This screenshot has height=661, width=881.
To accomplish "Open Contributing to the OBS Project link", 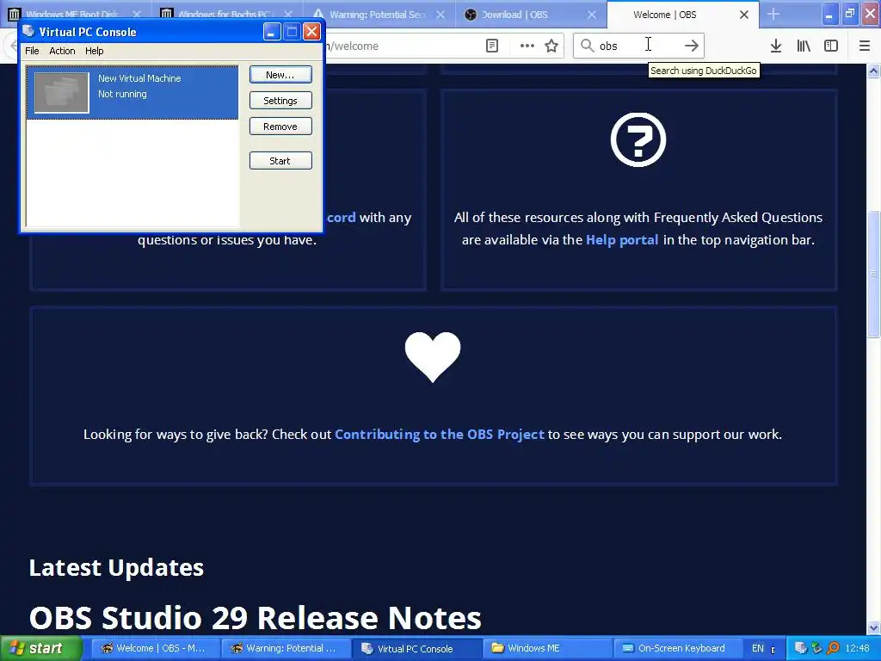I will 440,435.
